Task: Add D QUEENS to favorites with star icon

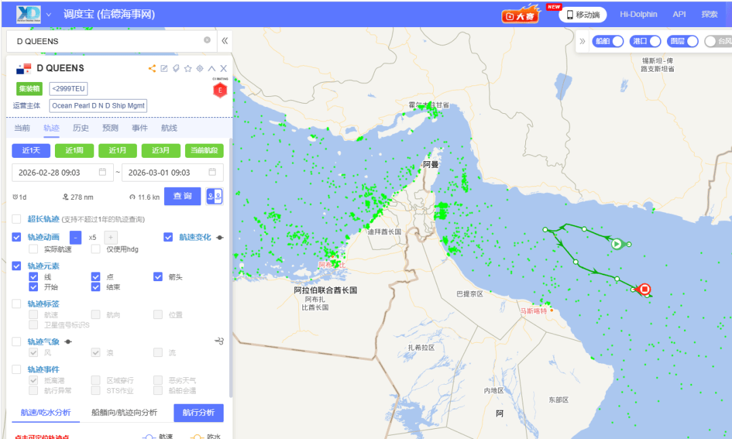Action: (x=188, y=68)
